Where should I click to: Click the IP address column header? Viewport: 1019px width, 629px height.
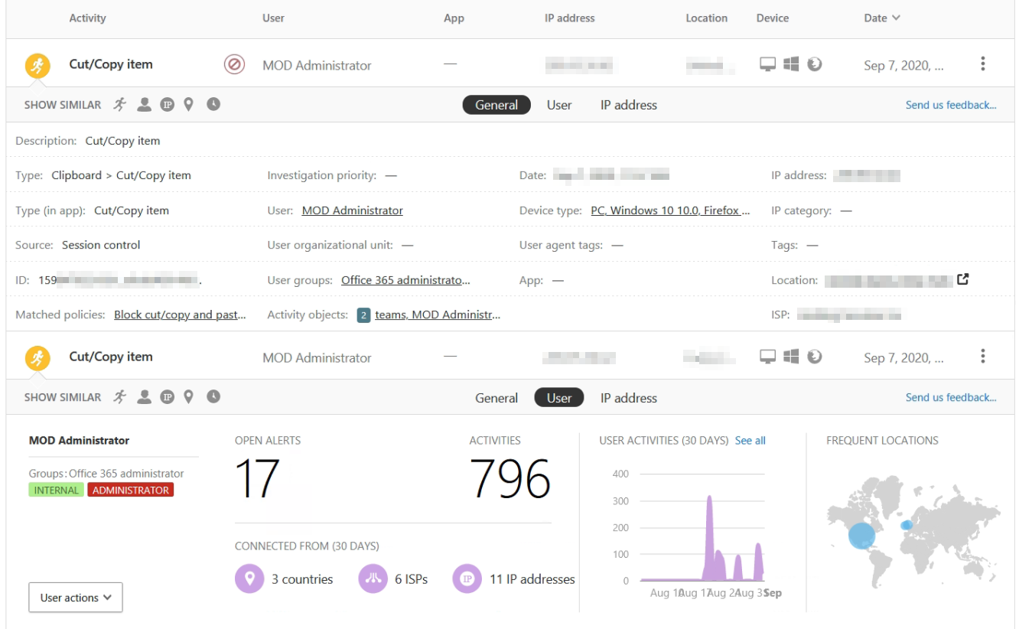point(569,18)
